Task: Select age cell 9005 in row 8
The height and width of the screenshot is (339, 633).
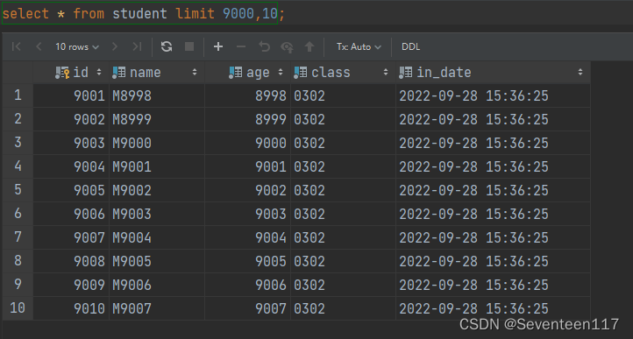Action: (248, 261)
